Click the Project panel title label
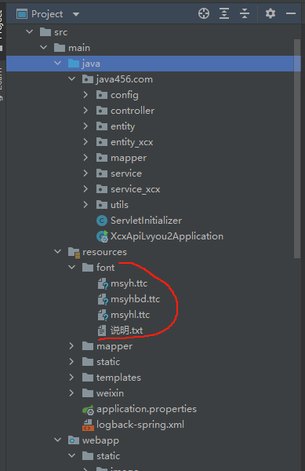 click(x=47, y=14)
